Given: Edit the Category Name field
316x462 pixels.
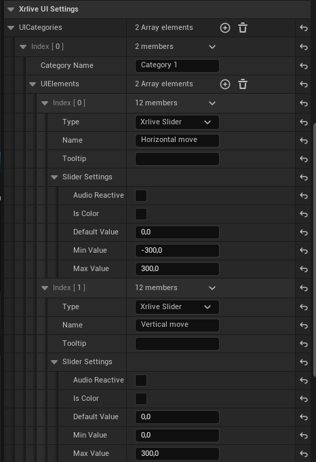Looking at the screenshot, I should tap(177, 66).
